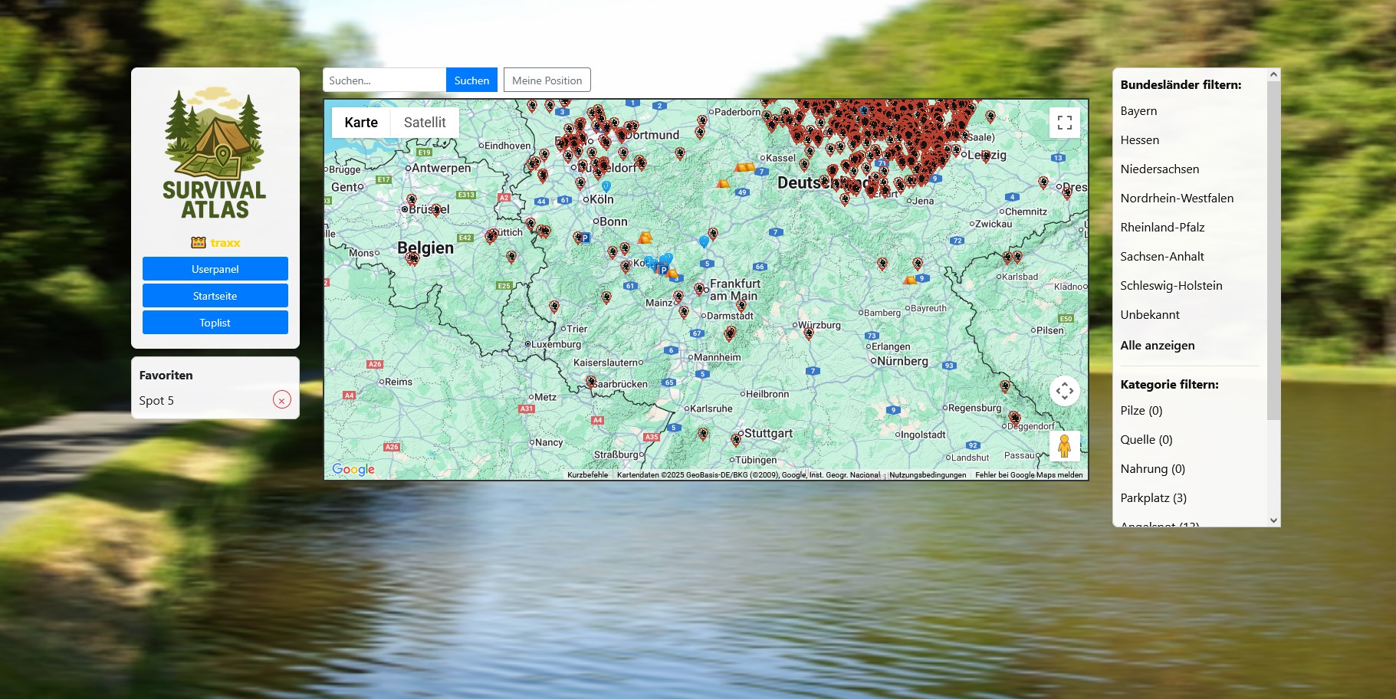Select the orange tent marker near Bayreuth
The height and width of the screenshot is (699, 1396).
click(909, 281)
